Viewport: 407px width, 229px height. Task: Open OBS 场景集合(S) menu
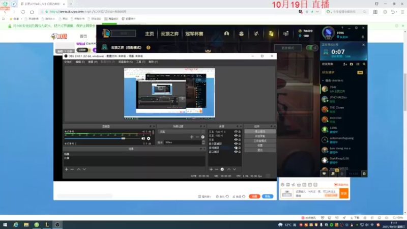(126, 62)
